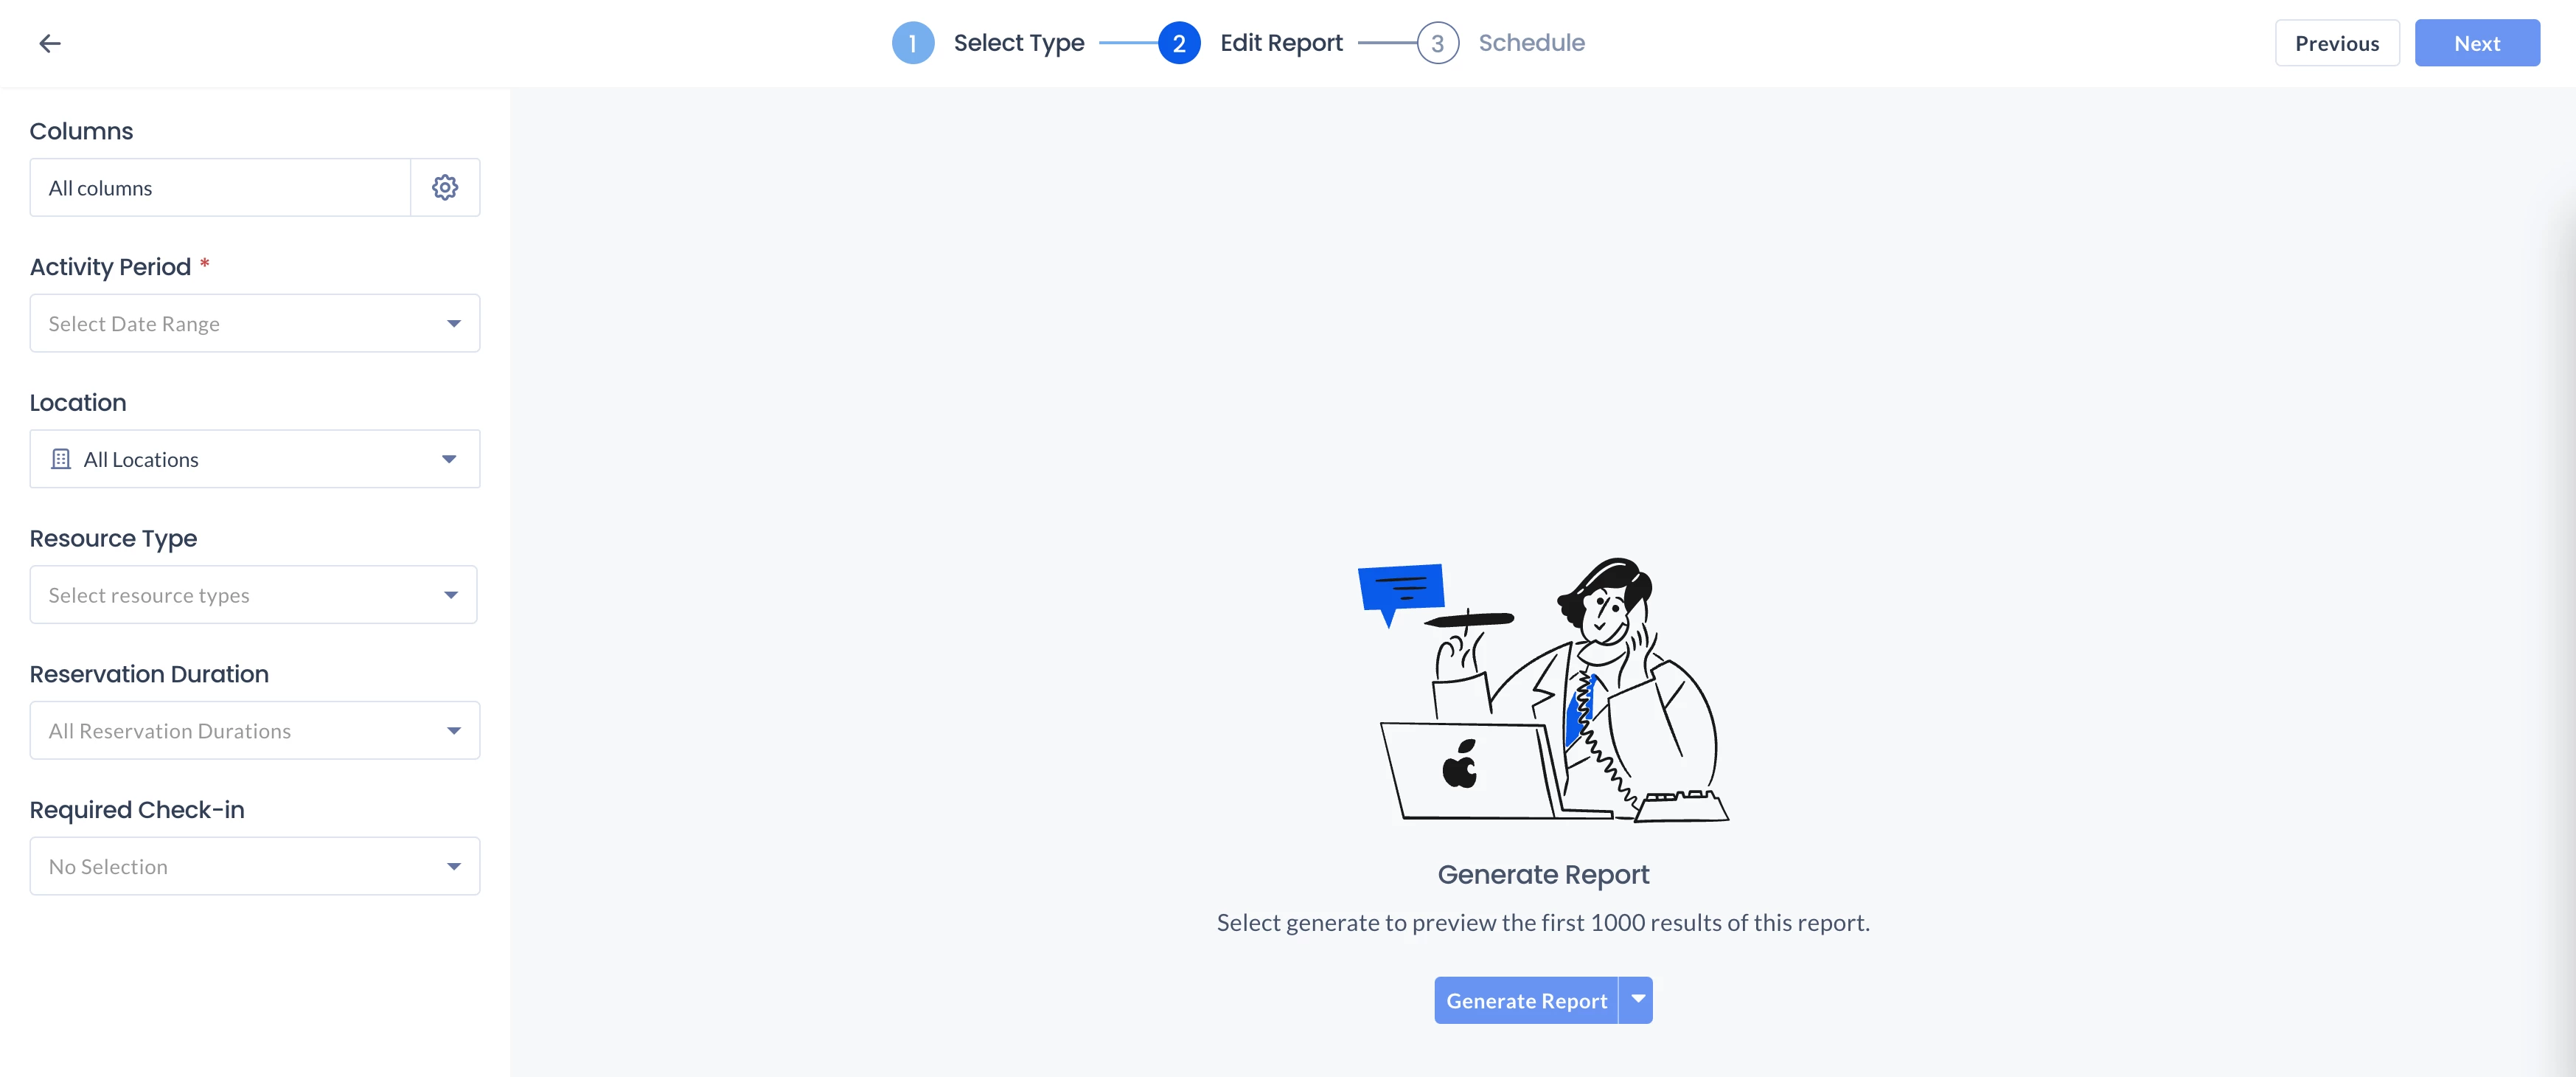The height and width of the screenshot is (1077, 2576).
Task: Select the Edit Report step label
Action: click(1281, 43)
